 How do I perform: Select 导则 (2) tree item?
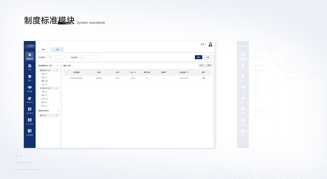tap(44, 95)
